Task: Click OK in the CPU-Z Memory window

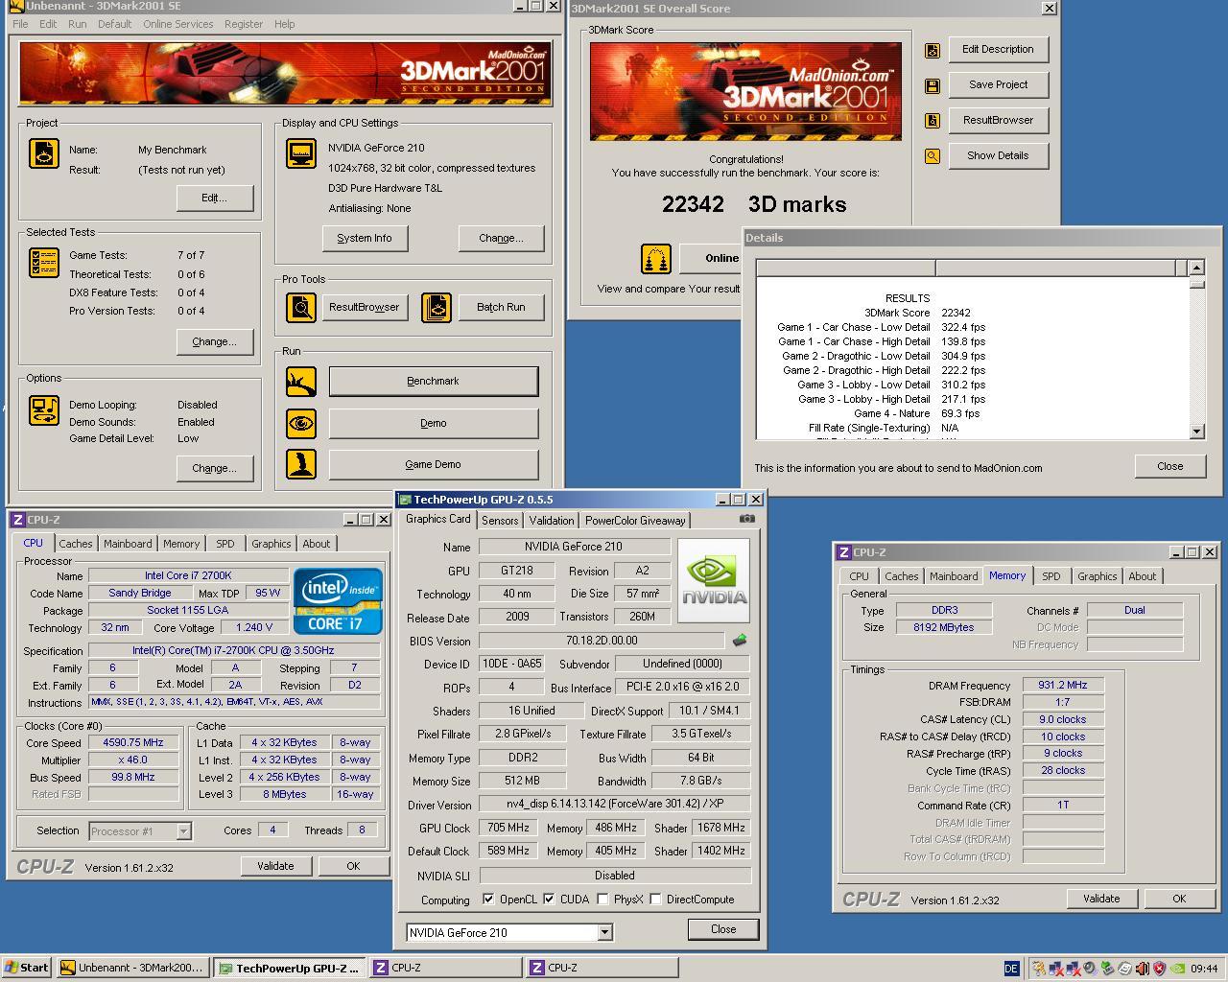Action: tap(1179, 899)
